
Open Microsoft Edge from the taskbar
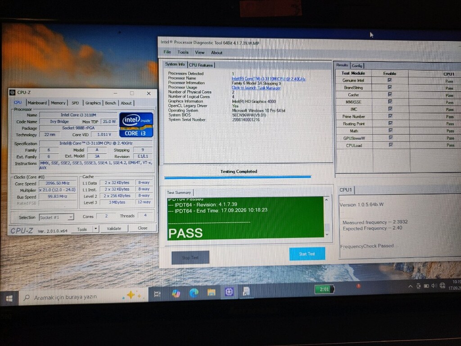(194, 293)
